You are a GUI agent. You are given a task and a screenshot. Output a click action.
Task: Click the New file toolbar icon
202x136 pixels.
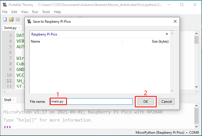click(5, 19)
